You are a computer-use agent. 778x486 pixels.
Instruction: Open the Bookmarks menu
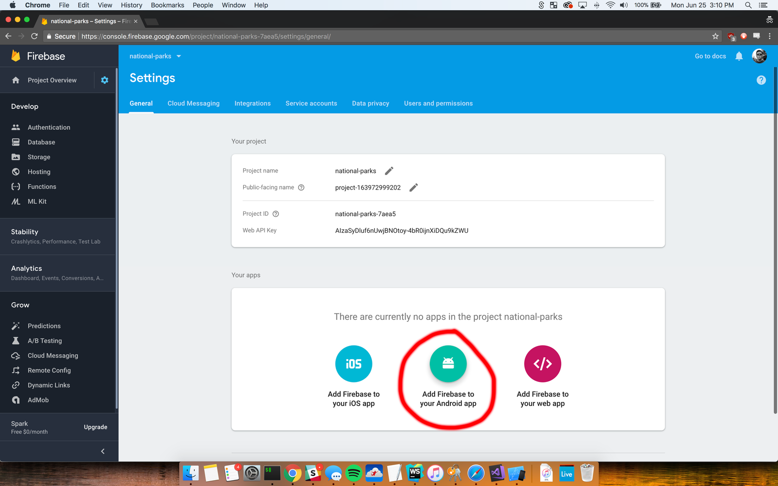(x=167, y=5)
